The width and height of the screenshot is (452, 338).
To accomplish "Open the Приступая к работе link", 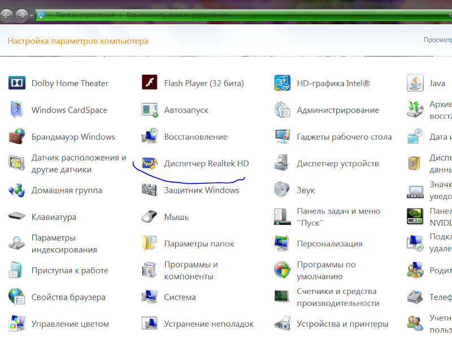I will [69, 271].
